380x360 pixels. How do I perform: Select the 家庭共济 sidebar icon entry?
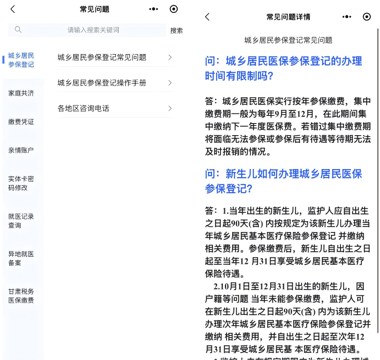21,93
